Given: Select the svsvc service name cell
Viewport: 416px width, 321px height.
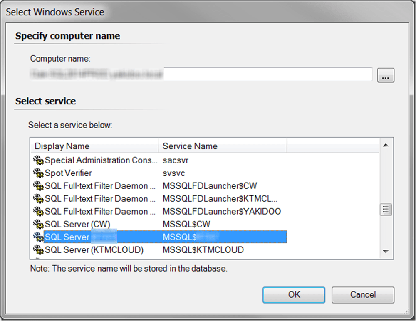Looking at the screenshot, I should (x=174, y=173).
